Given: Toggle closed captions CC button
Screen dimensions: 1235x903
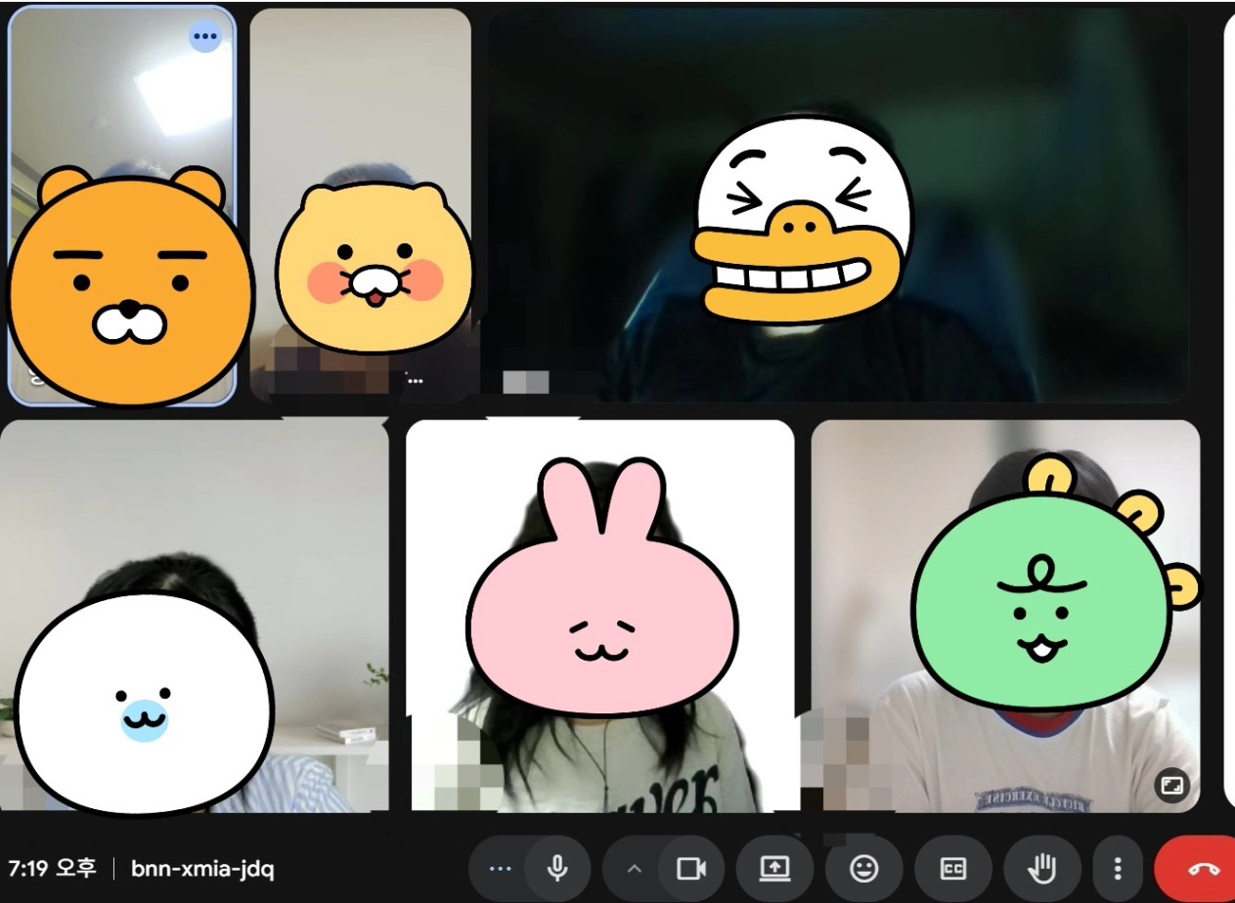Looking at the screenshot, I should [952, 868].
